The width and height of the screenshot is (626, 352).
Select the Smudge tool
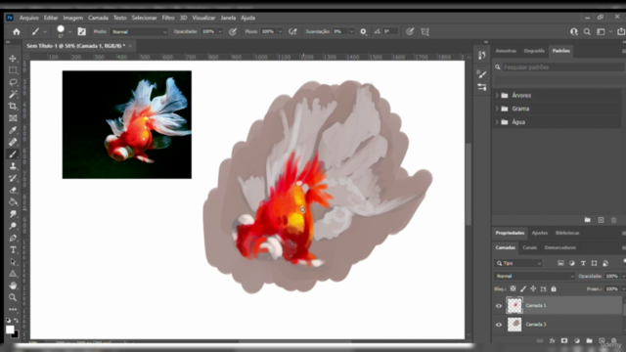click(x=13, y=214)
